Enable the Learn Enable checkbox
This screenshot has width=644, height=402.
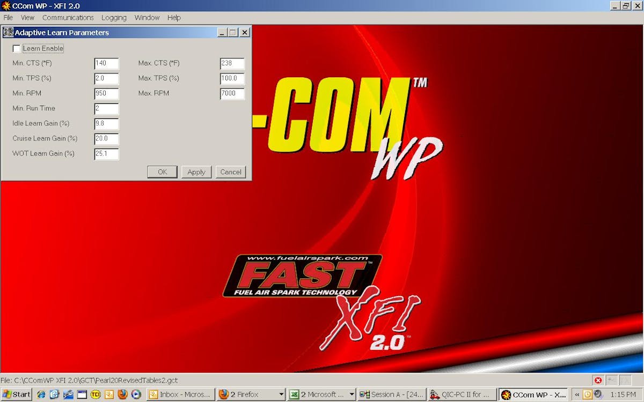point(17,49)
